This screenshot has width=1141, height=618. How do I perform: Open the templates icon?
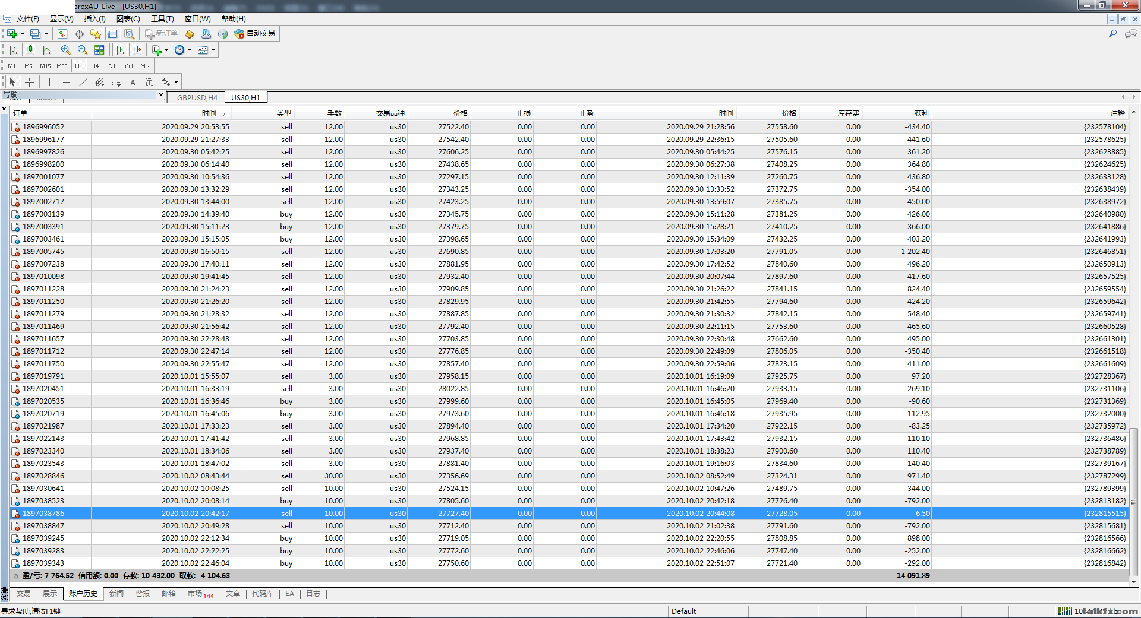click(x=203, y=50)
